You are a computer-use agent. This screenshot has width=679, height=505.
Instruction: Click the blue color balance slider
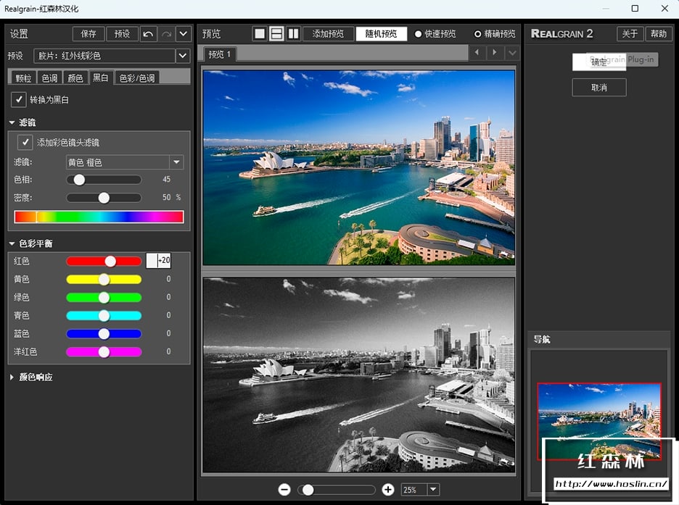104,333
